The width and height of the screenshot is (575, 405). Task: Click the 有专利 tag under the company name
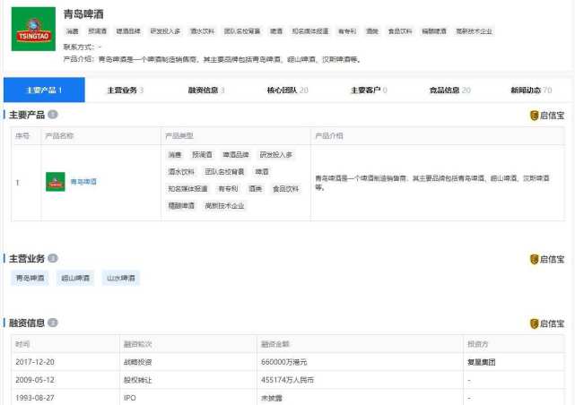coord(347,31)
